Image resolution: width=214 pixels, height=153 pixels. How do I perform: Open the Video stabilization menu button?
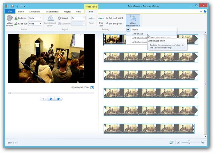(133, 21)
